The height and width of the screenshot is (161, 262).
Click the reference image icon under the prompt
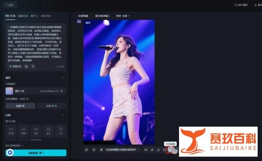[x=26, y=67]
